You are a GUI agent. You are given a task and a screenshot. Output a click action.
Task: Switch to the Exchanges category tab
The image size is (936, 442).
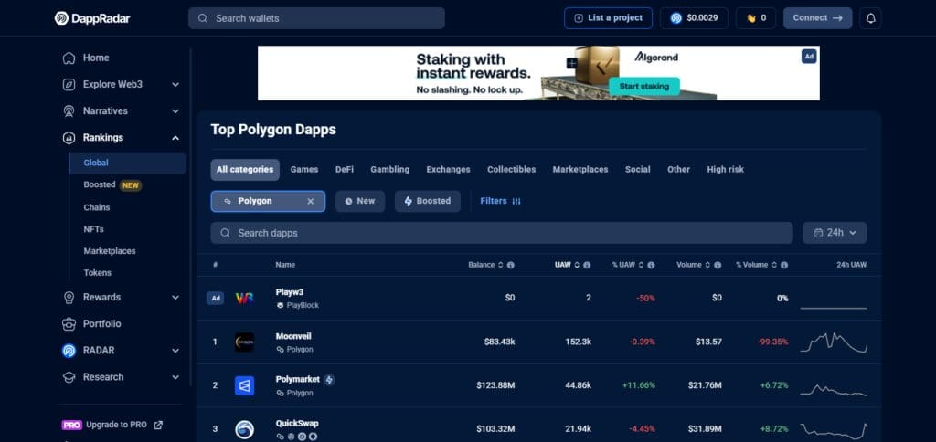pyautogui.click(x=448, y=170)
